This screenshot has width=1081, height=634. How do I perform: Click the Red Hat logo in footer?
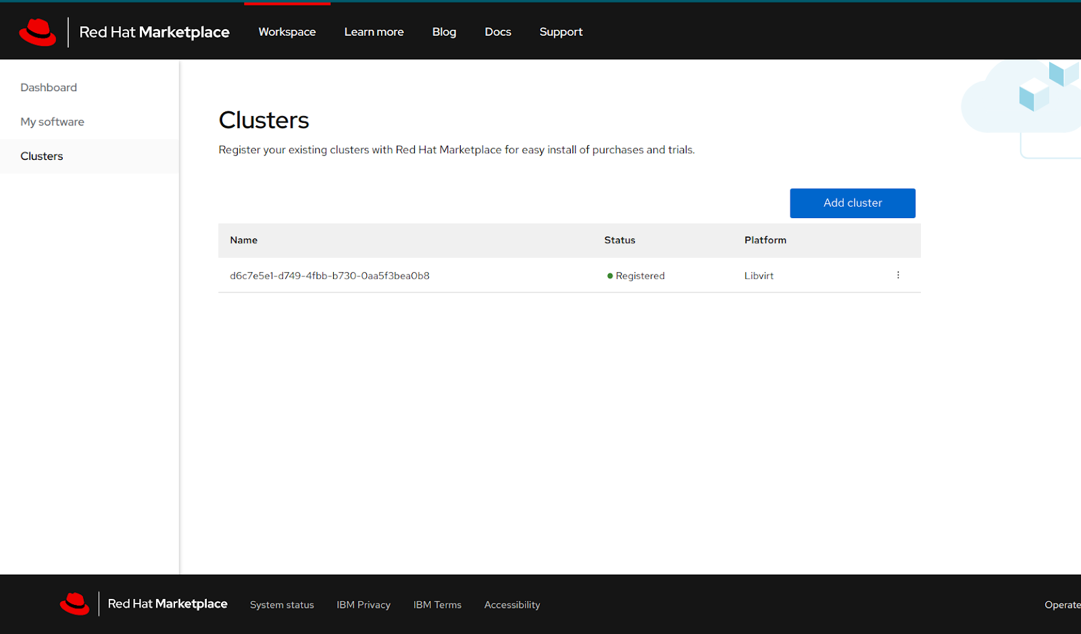pyautogui.click(x=74, y=604)
